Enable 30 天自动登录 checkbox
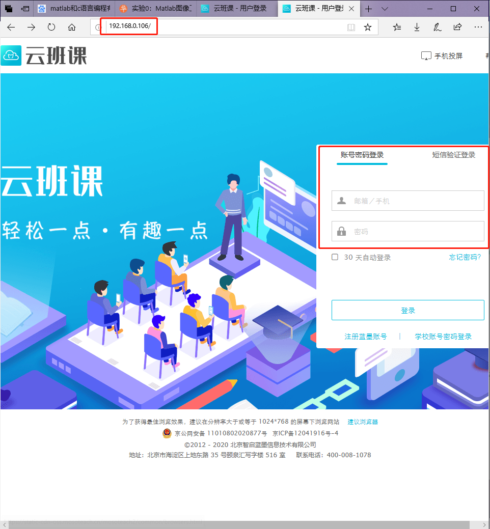 click(335, 257)
